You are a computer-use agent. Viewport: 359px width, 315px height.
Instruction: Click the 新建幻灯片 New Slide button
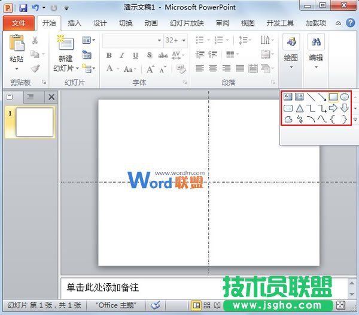click(65, 49)
